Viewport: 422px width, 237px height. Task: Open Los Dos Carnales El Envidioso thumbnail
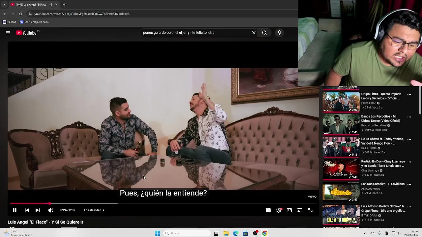click(x=341, y=192)
